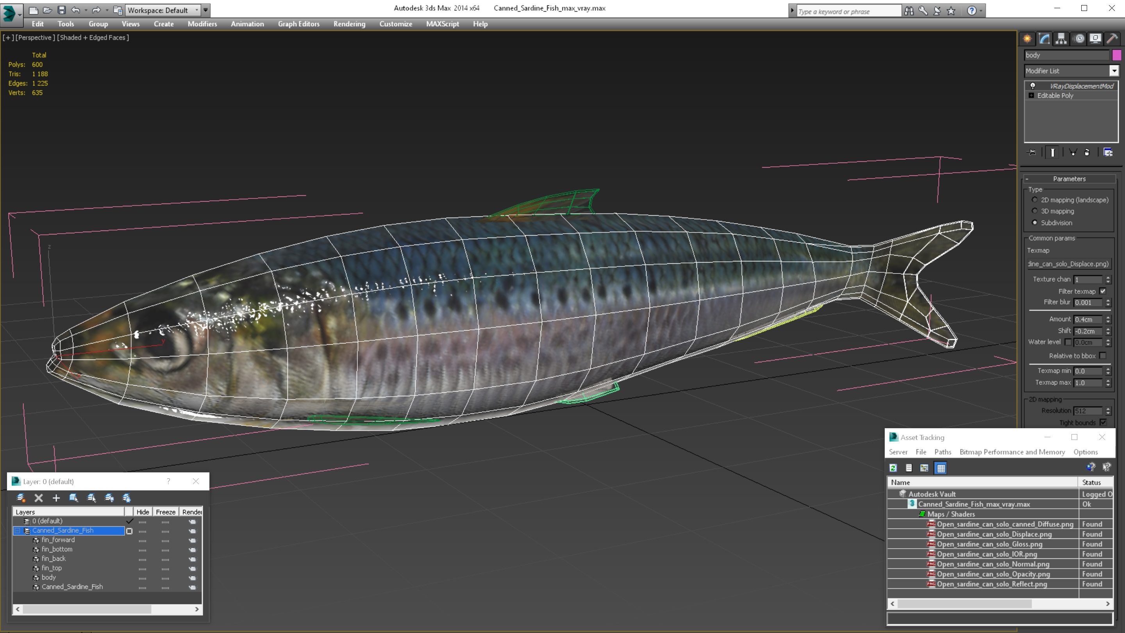Click Pin Stack icon below modifier stack
The image size is (1125, 633).
point(1032,152)
